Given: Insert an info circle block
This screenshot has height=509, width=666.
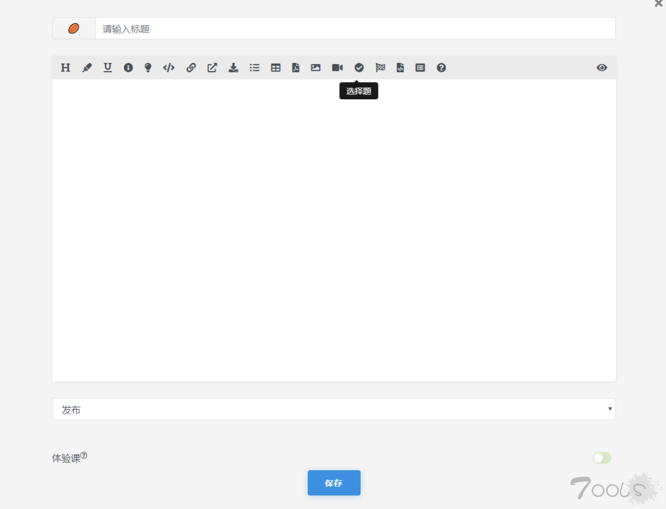Looking at the screenshot, I should point(128,67).
